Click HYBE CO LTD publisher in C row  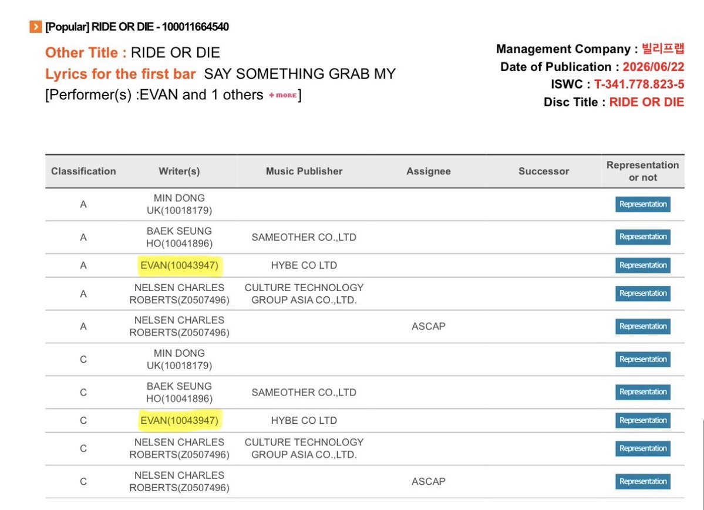click(x=304, y=420)
